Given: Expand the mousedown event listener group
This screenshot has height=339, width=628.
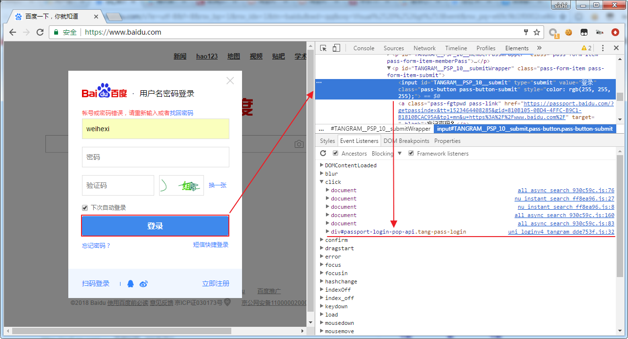Looking at the screenshot, I should click(322, 323).
